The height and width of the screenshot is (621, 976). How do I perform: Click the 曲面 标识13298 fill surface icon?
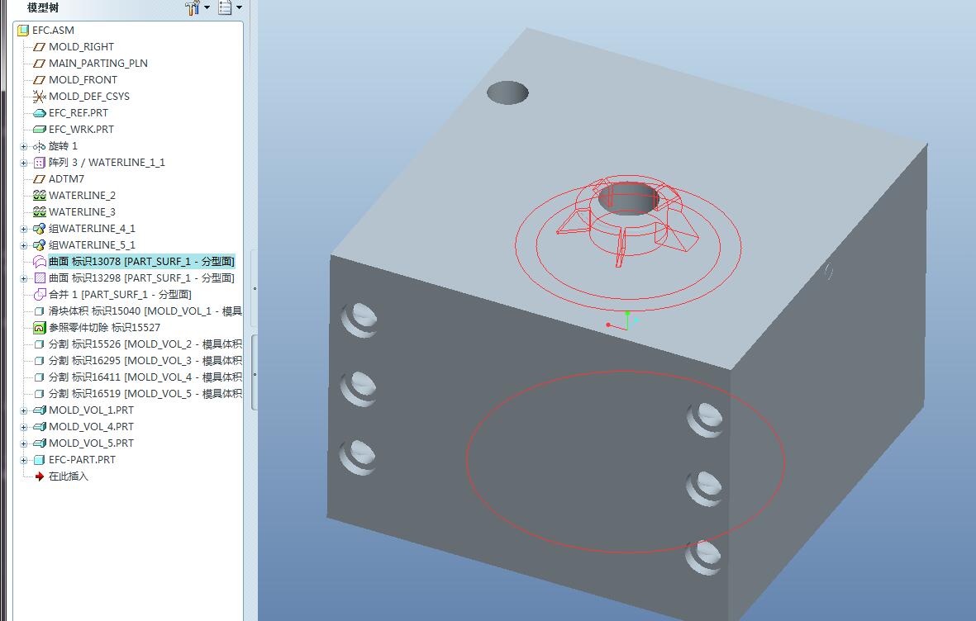tap(39, 278)
